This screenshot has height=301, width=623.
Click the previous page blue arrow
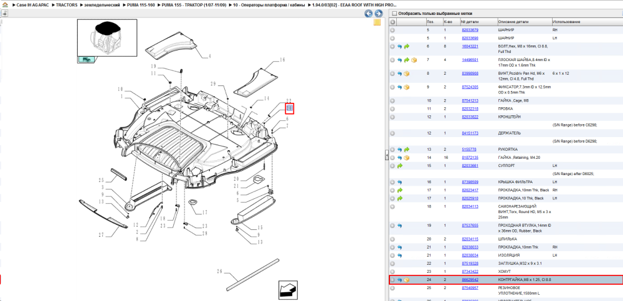click(369, 14)
